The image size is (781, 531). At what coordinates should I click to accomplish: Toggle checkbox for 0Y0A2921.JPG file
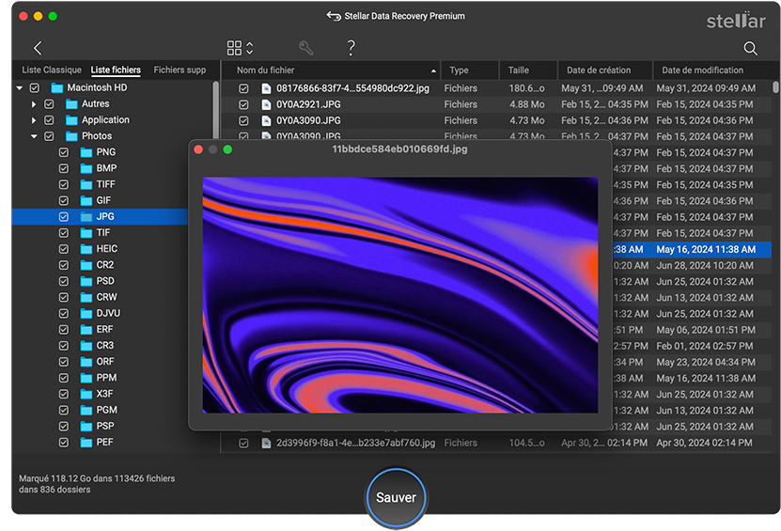[x=243, y=104]
